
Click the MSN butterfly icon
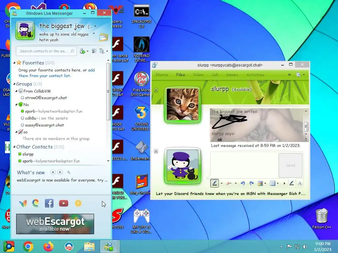pyautogui.click(x=23, y=203)
